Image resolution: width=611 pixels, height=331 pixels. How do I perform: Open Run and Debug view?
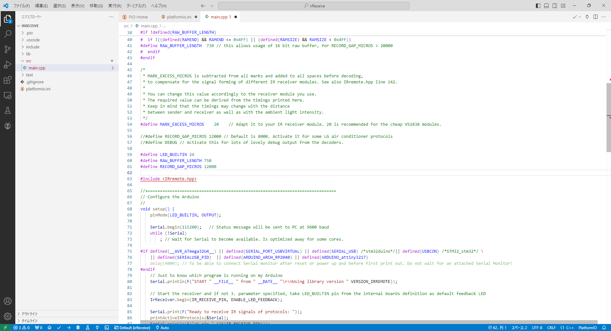coord(8,65)
